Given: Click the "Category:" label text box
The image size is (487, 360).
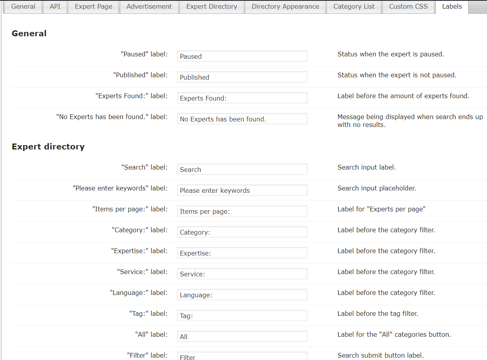Looking at the screenshot, I should pyautogui.click(x=242, y=232).
